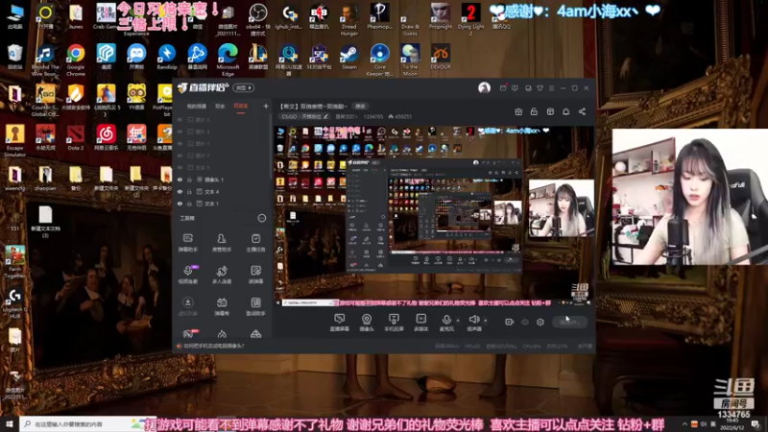
Task: Toggle the lock on 文本 4 layer
Action: point(189,191)
